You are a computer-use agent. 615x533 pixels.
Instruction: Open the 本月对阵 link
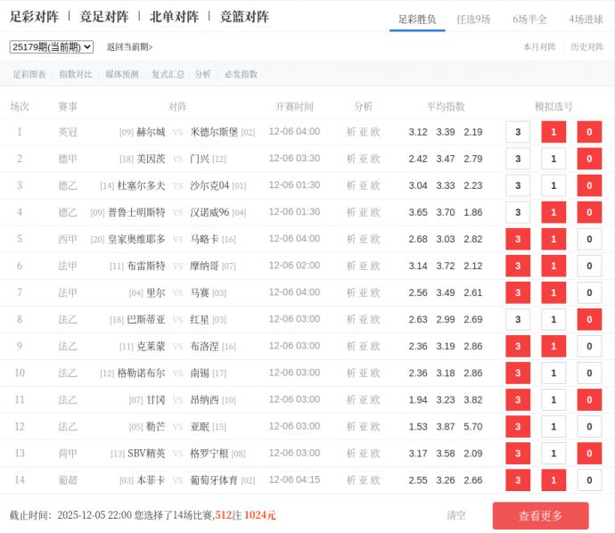[x=539, y=47]
